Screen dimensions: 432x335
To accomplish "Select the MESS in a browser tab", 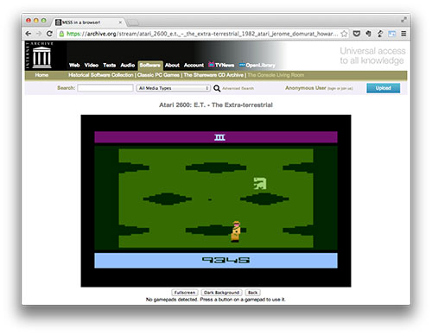I will (x=88, y=22).
